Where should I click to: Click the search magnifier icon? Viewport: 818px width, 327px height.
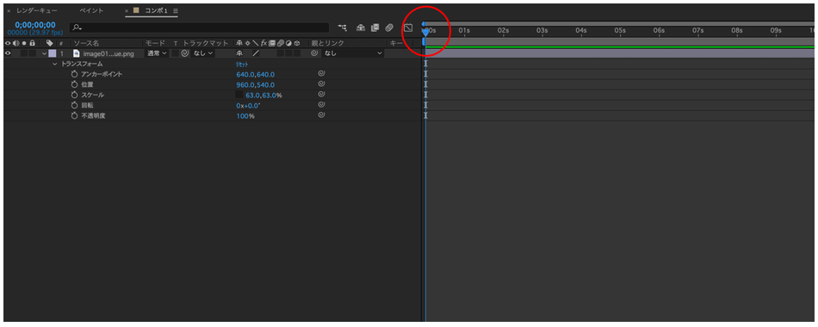pos(77,28)
